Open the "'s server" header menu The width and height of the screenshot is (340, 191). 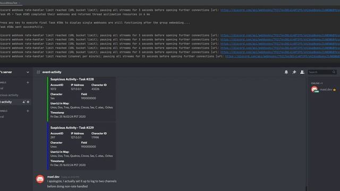[x=15, y=72]
